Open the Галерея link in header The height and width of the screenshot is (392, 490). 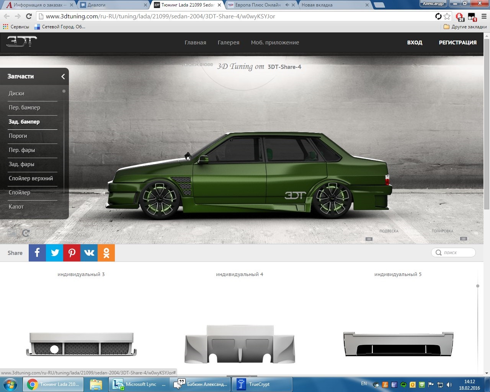point(229,42)
